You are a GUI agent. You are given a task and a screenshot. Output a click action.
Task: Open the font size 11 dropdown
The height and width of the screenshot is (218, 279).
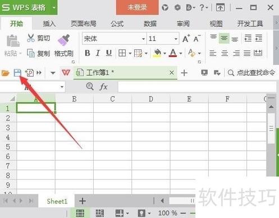pos(176,39)
